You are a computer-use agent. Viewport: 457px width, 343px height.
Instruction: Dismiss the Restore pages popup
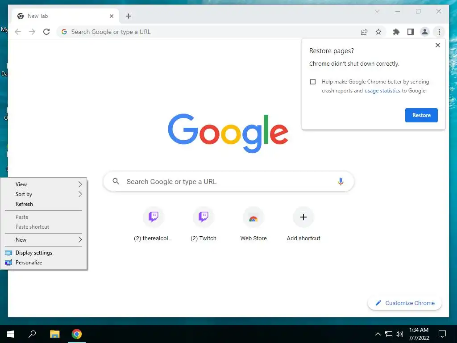coord(437,45)
